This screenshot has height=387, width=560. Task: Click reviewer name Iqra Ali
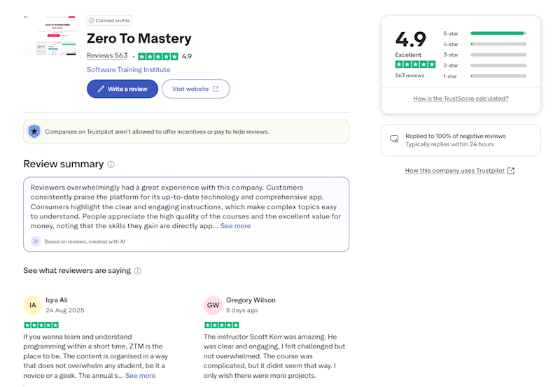click(57, 300)
